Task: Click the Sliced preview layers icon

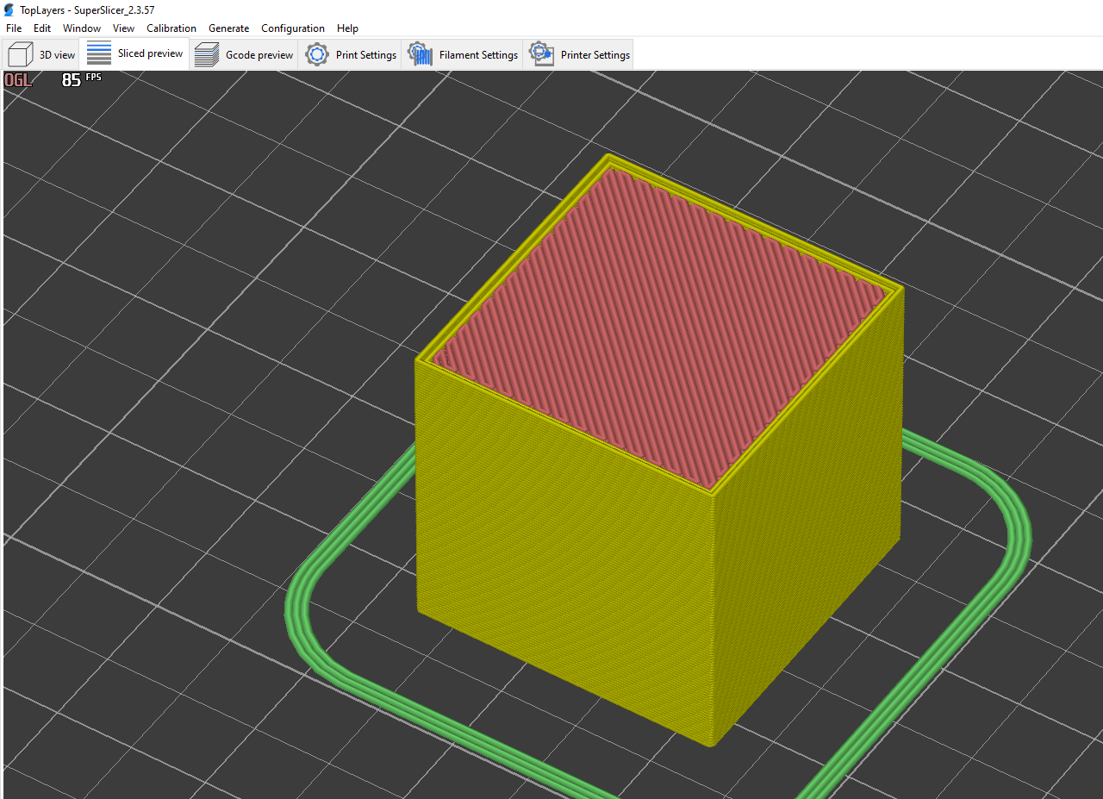Action: [99, 53]
